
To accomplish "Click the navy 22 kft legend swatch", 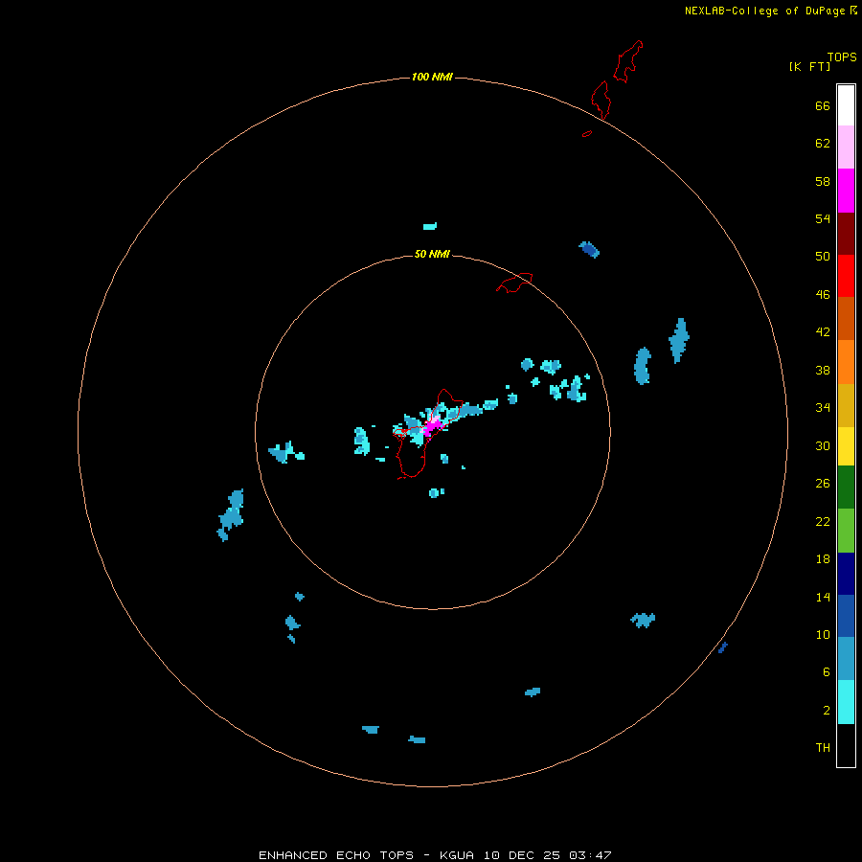I will 846,574.
